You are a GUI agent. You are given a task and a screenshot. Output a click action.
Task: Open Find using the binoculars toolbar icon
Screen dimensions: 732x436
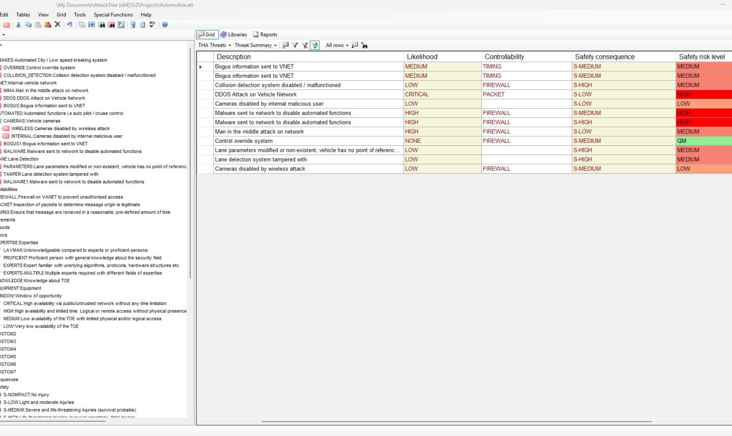click(102, 24)
